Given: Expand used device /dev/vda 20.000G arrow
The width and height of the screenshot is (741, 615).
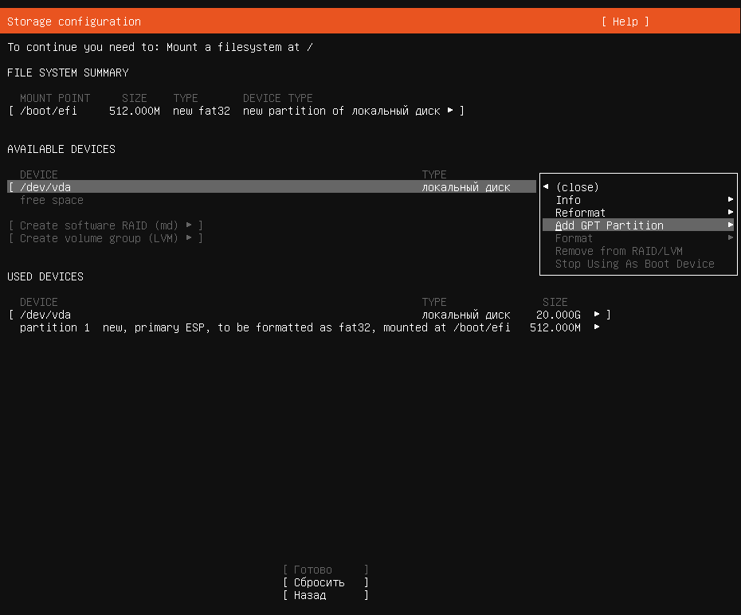Looking at the screenshot, I should click(x=597, y=314).
